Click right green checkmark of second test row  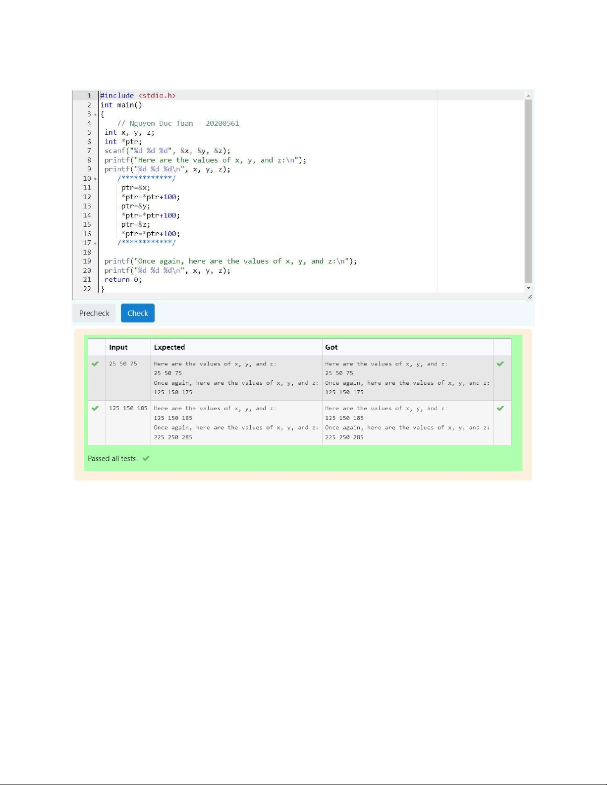(x=500, y=409)
